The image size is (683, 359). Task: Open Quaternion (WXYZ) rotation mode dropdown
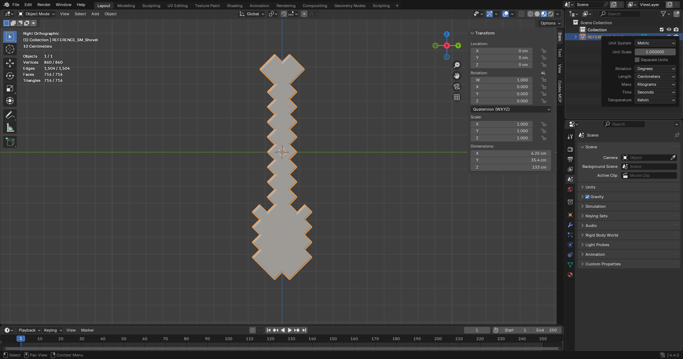click(511, 109)
